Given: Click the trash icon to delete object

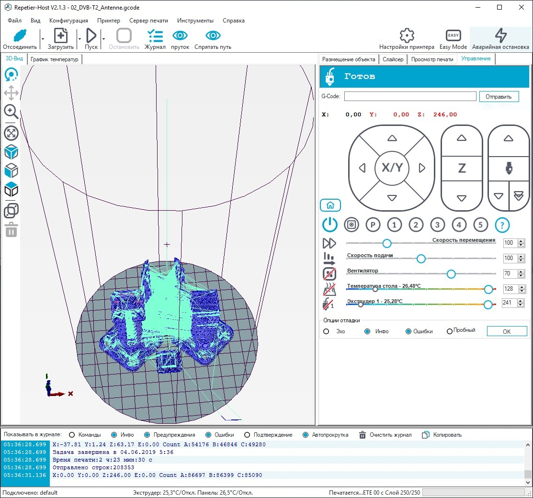Looking at the screenshot, I should [x=11, y=230].
